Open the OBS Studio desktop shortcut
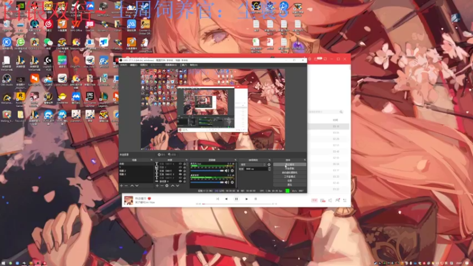The height and width of the screenshot is (266, 473). tap(7, 80)
